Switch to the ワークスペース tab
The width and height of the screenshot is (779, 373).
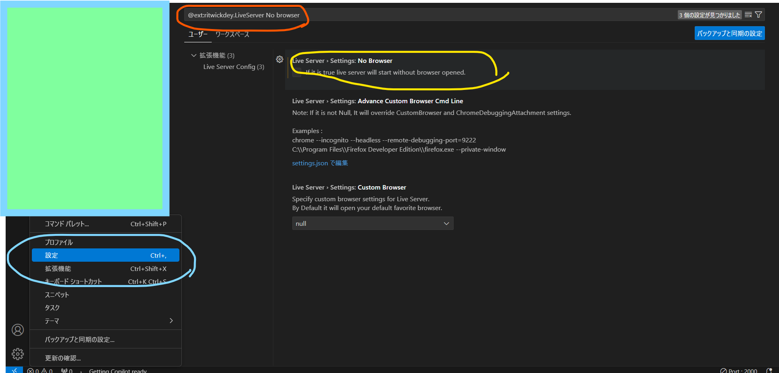pos(232,34)
